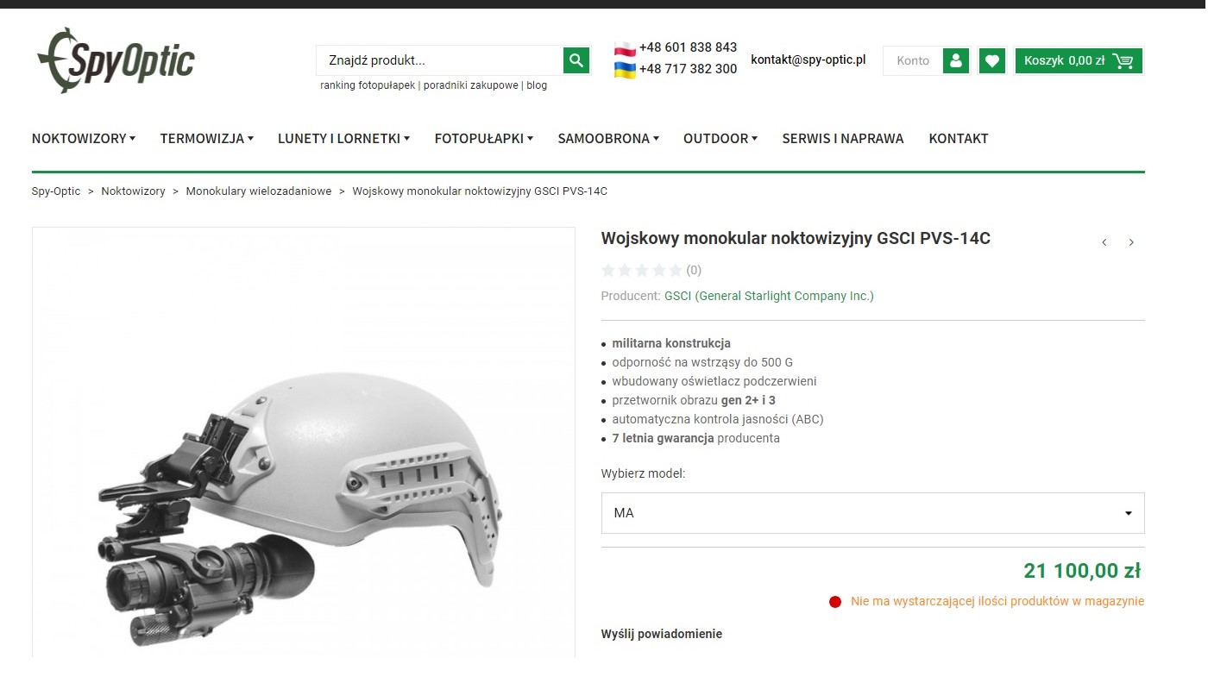Open Serwis i Naprawa menu item
This screenshot has height=689, width=1208.
click(x=843, y=138)
